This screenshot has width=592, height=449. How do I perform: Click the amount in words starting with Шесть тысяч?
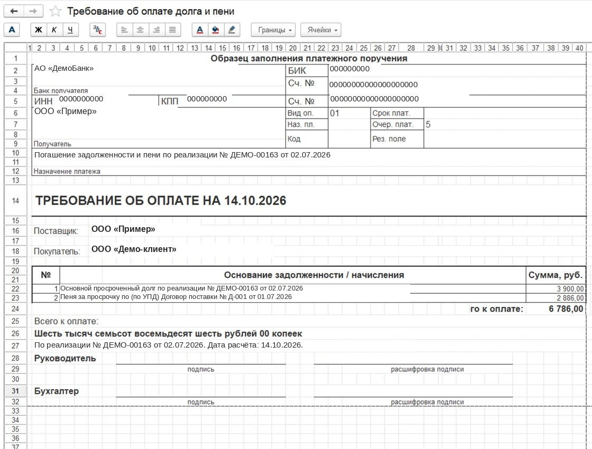click(168, 333)
